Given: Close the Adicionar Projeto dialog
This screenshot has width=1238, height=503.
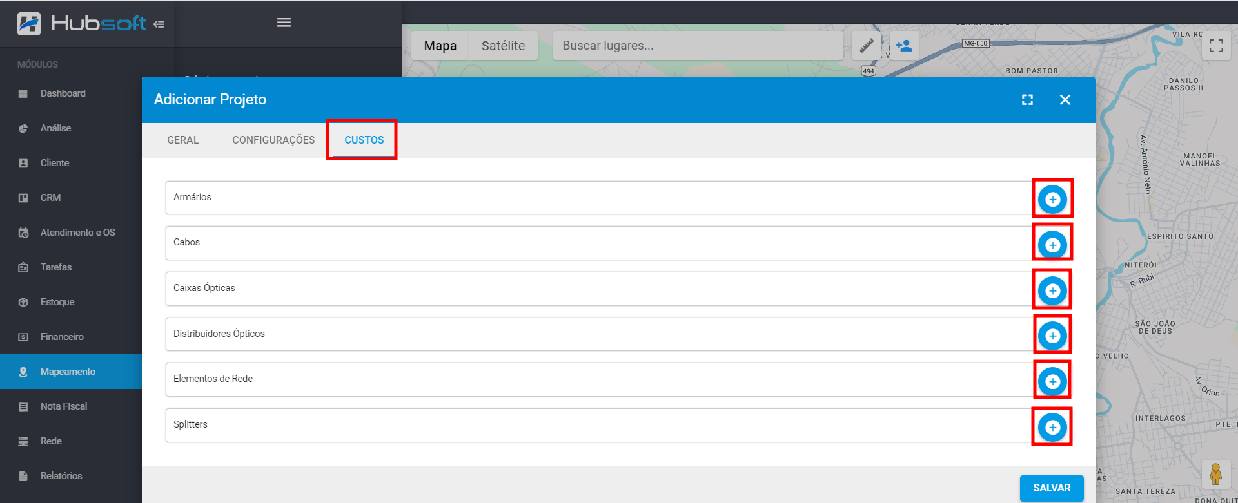Looking at the screenshot, I should (x=1065, y=100).
